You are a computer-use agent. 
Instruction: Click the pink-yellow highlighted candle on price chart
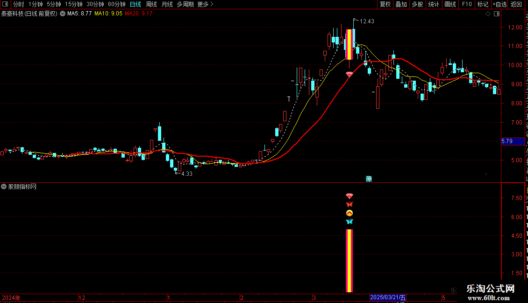click(349, 44)
